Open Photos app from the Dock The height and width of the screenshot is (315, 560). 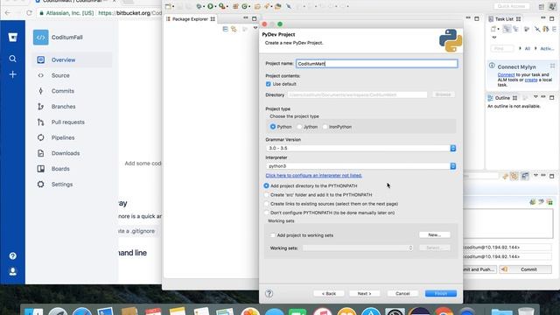click(250, 311)
